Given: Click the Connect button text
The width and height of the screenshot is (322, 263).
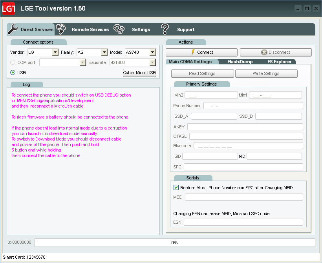Looking at the screenshot, I should (205, 52).
